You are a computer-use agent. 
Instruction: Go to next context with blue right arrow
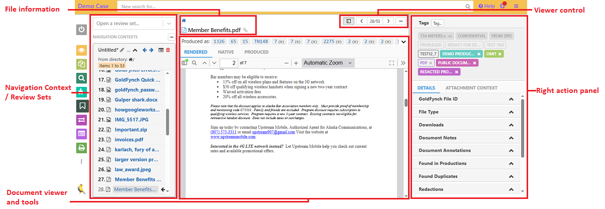pyautogui.click(x=152, y=50)
